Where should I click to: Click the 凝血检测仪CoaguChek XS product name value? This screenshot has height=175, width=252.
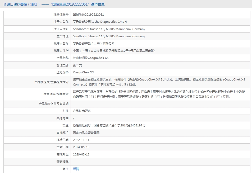91,58
